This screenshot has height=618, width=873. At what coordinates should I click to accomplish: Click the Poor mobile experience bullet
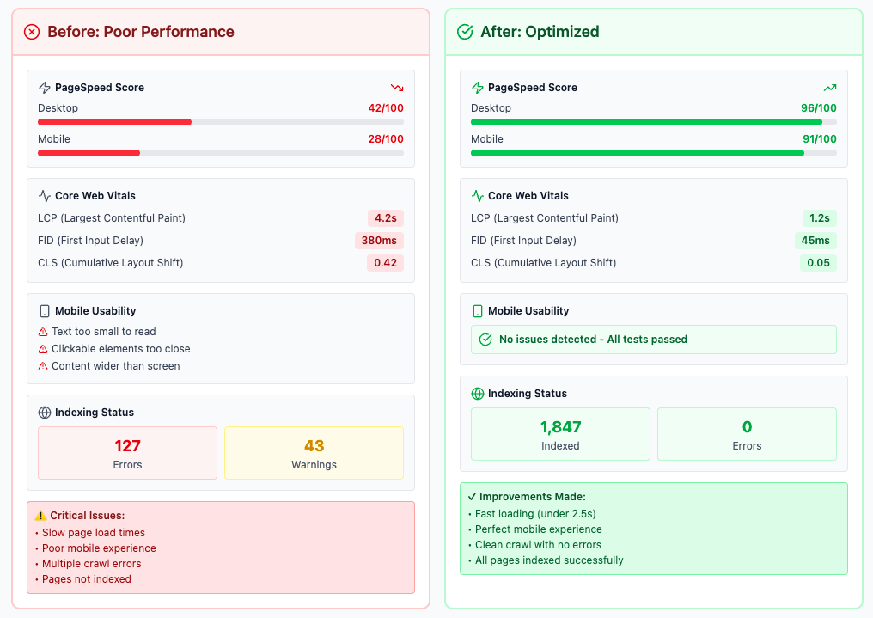99,548
